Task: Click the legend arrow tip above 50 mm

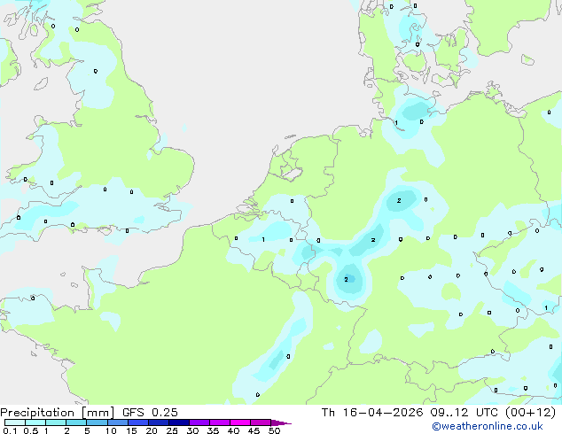Action: click(281, 422)
